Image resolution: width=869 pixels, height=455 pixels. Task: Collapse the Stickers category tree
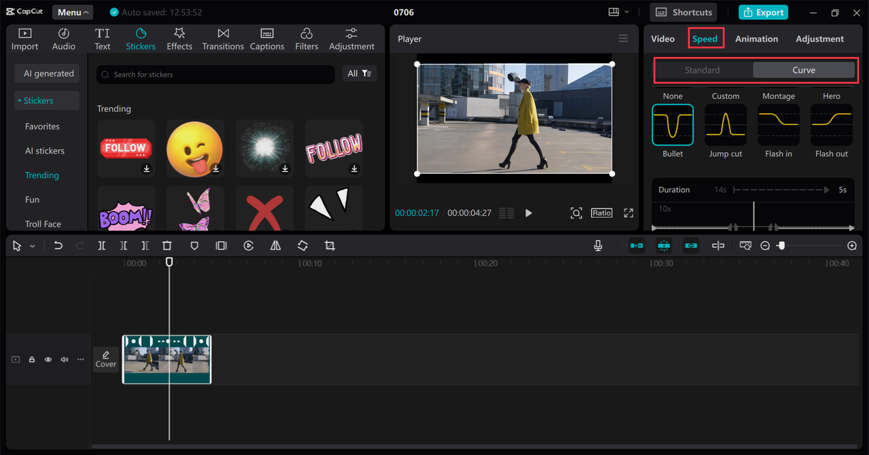(x=47, y=101)
